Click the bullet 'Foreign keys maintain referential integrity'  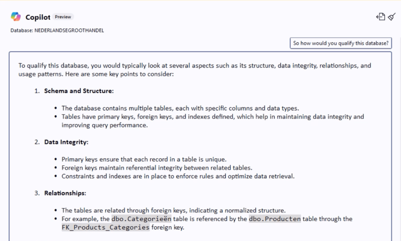[157, 168]
